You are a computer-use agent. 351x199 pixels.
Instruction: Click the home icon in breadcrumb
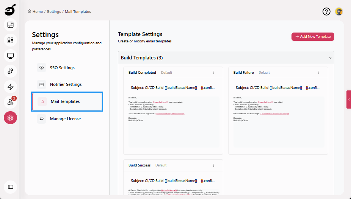coord(30,11)
